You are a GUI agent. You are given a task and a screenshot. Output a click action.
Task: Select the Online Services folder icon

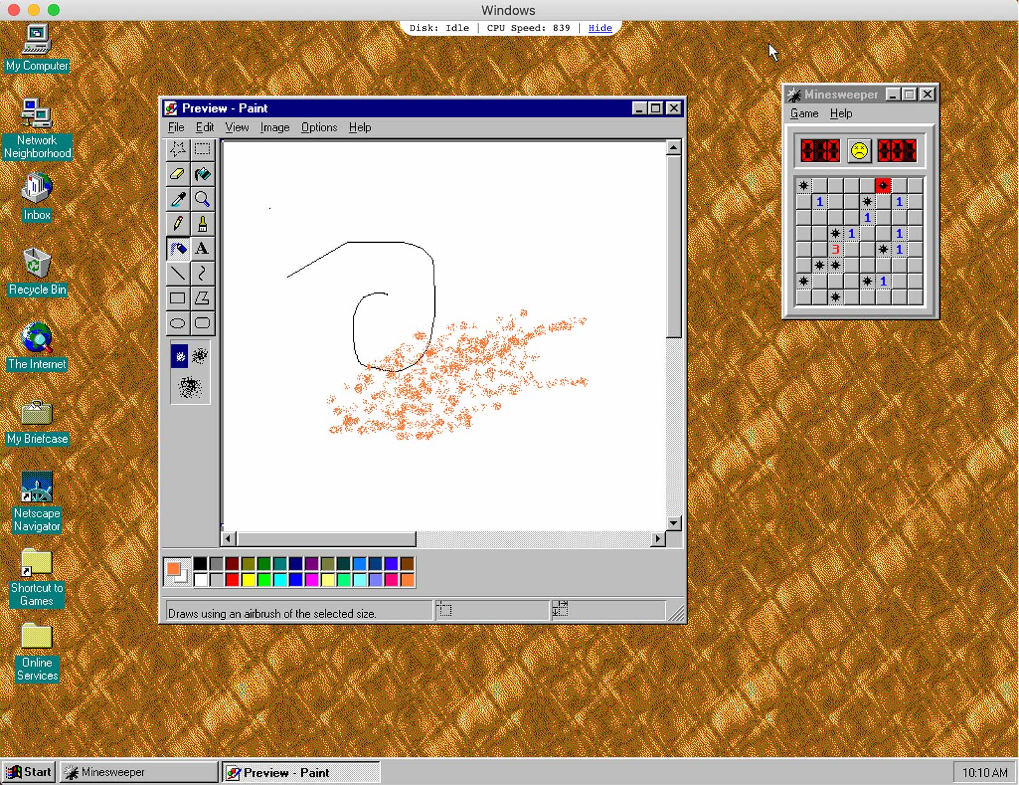point(37,652)
